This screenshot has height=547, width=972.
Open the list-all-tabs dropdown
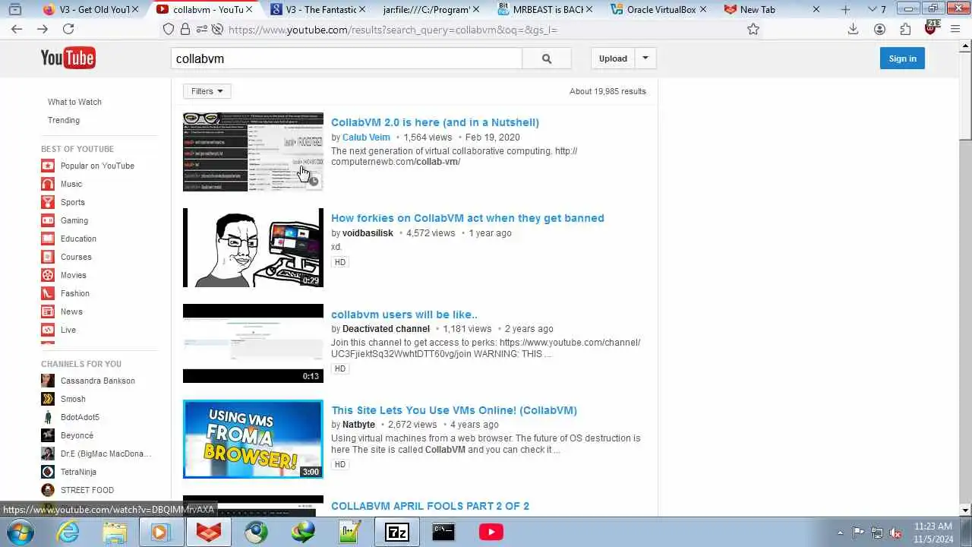(872, 9)
